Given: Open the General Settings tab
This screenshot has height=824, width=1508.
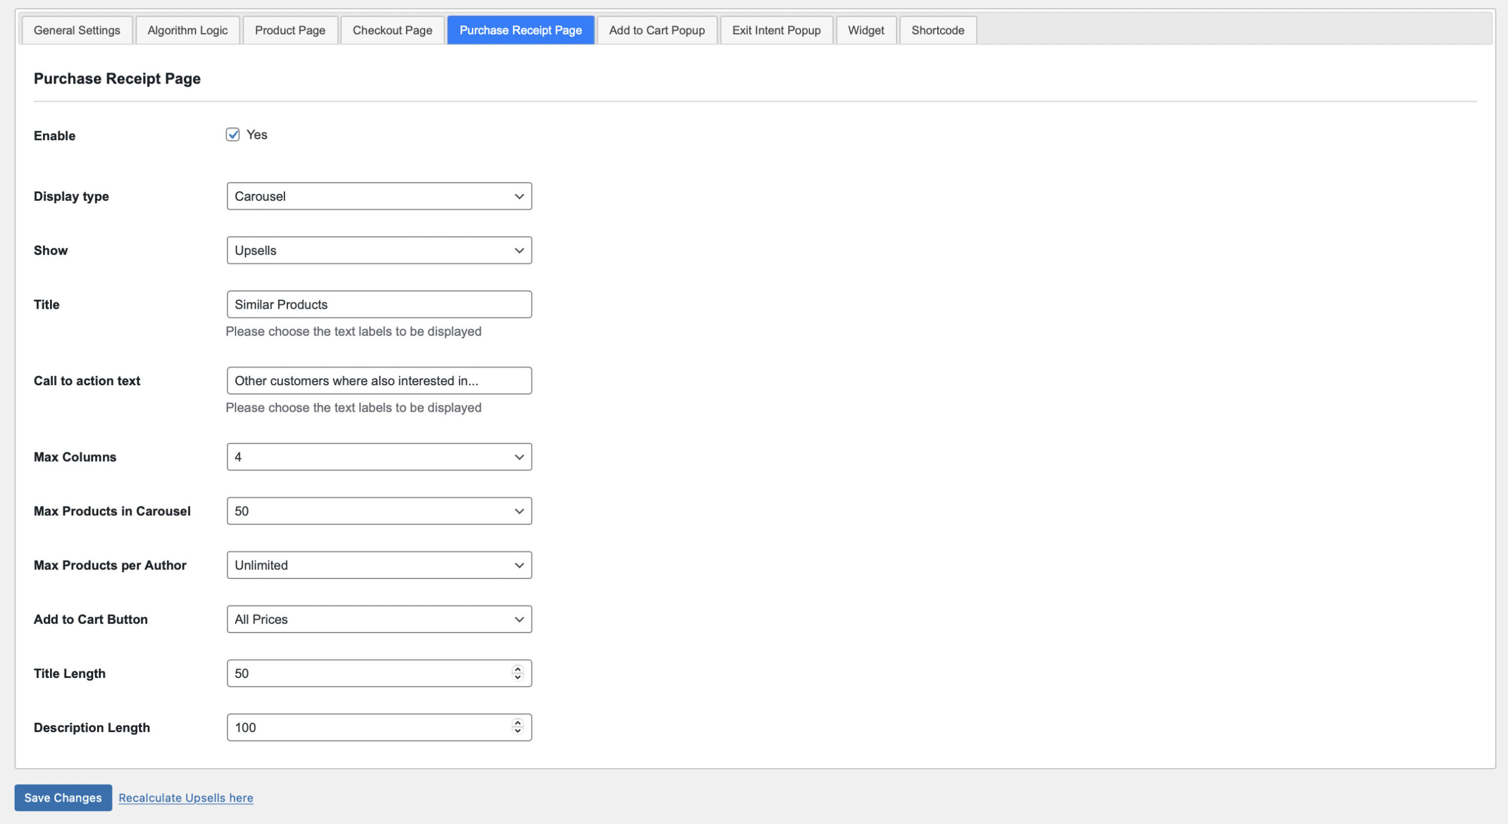Looking at the screenshot, I should [77, 30].
